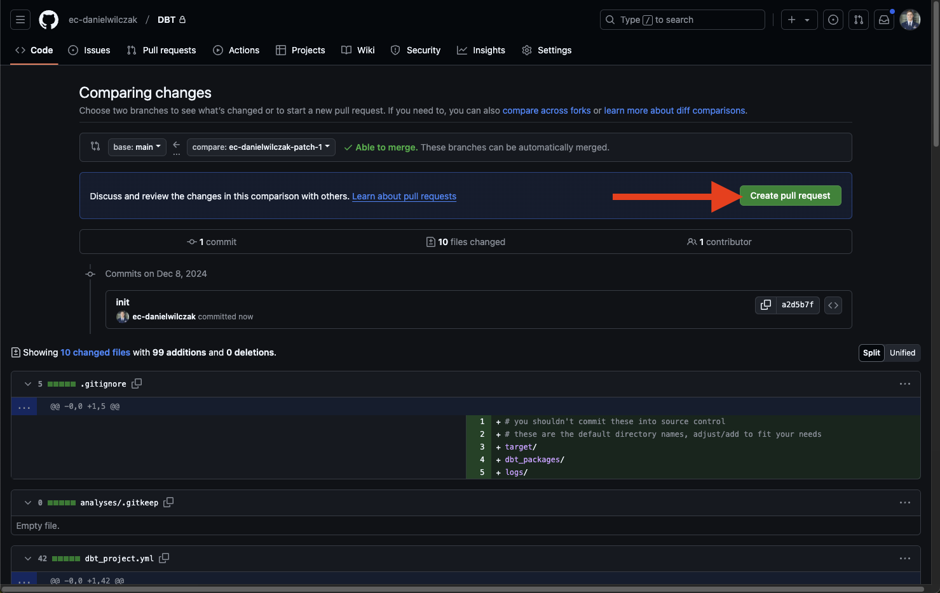Click the search box
Viewport: 940px width, 593px height.
[x=682, y=20]
